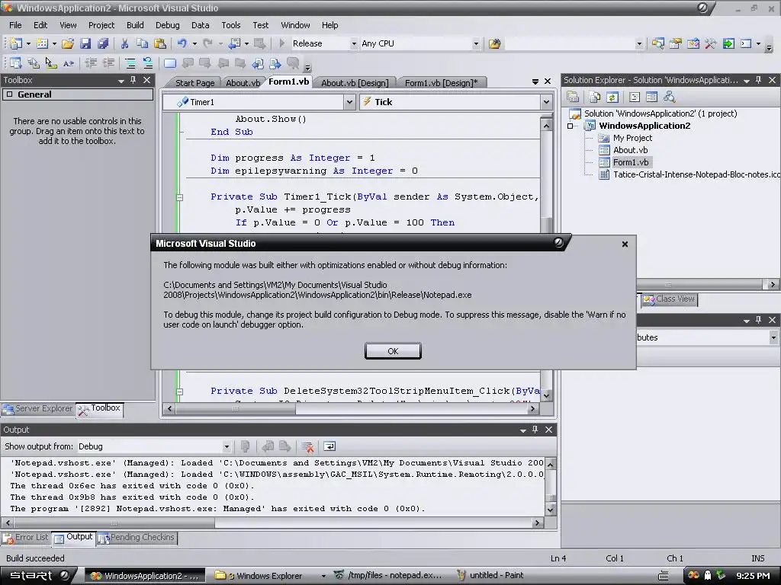
Task: Switch to the Error List tab
Action: 26,538
